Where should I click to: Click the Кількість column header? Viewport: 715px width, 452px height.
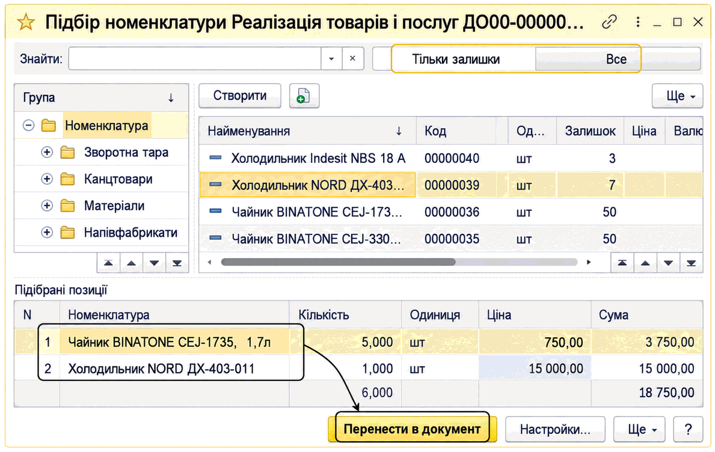(x=345, y=315)
